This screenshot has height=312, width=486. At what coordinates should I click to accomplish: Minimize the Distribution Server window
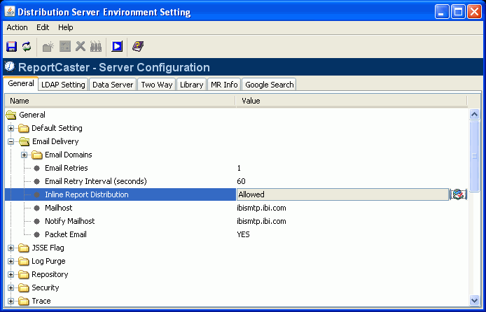442,12
